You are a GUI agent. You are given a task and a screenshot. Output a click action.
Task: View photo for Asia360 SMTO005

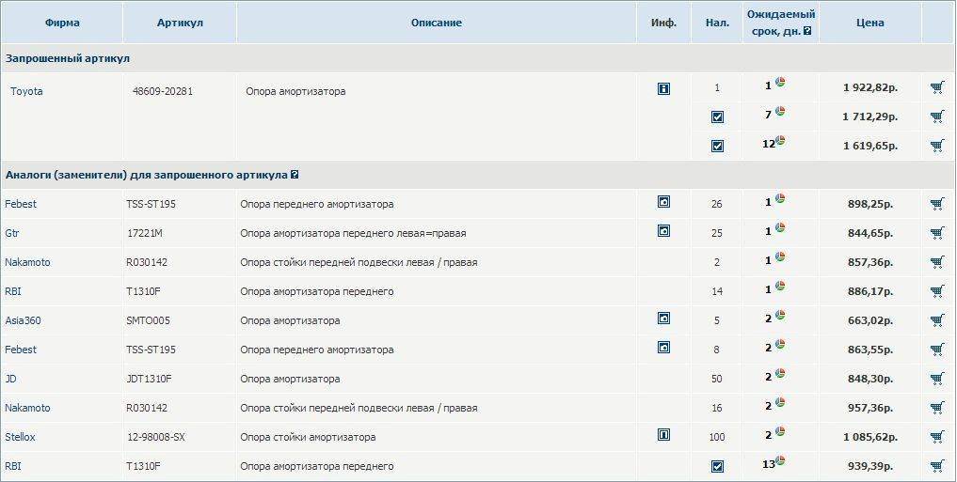(x=663, y=319)
